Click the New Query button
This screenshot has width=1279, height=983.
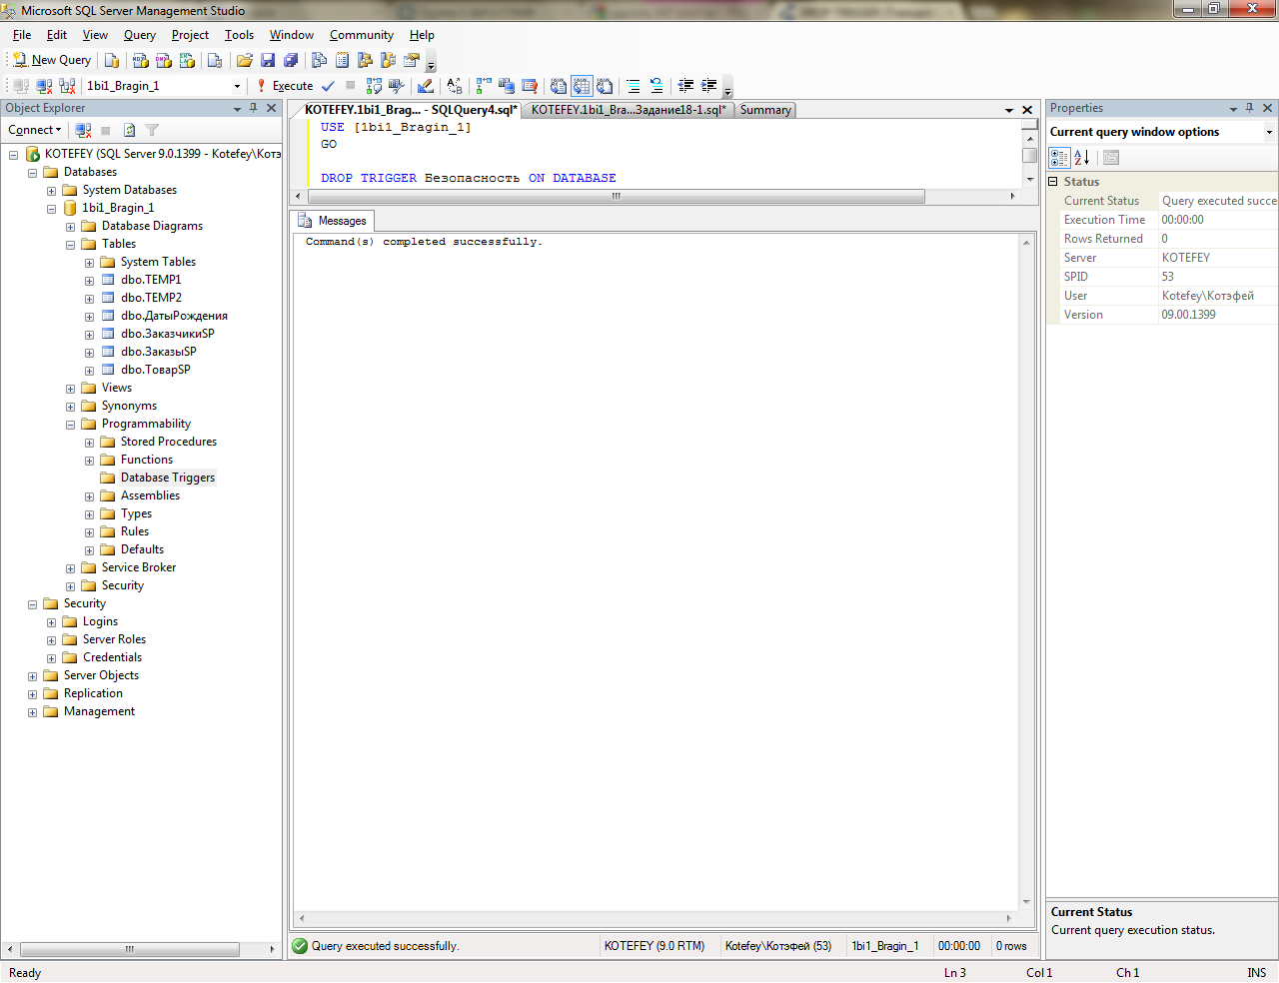52,60
